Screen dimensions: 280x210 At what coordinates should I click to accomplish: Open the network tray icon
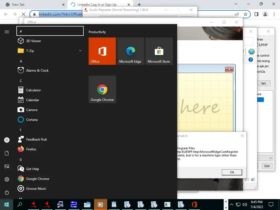(x=238, y=205)
